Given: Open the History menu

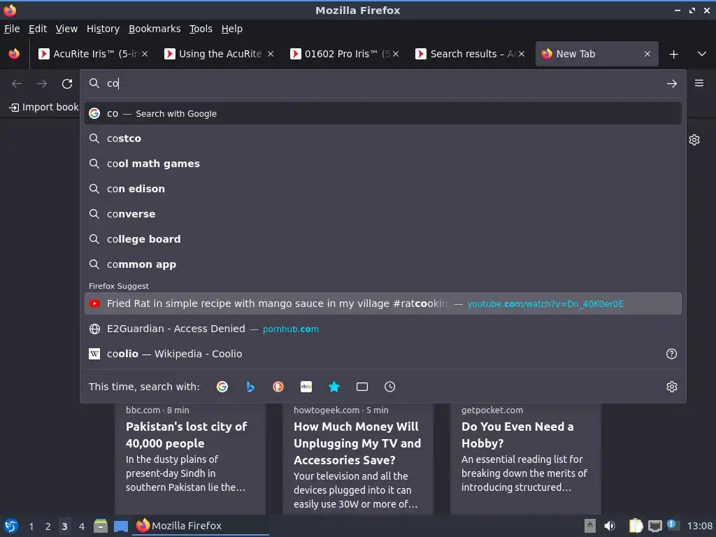Looking at the screenshot, I should 103,29.
